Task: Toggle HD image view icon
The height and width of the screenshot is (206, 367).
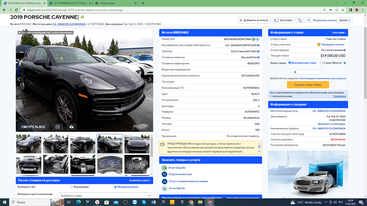Action: point(58,127)
